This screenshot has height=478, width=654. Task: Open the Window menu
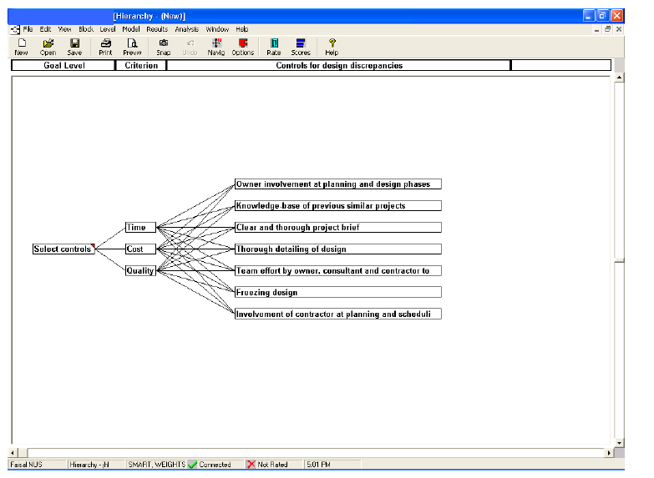coord(217,29)
